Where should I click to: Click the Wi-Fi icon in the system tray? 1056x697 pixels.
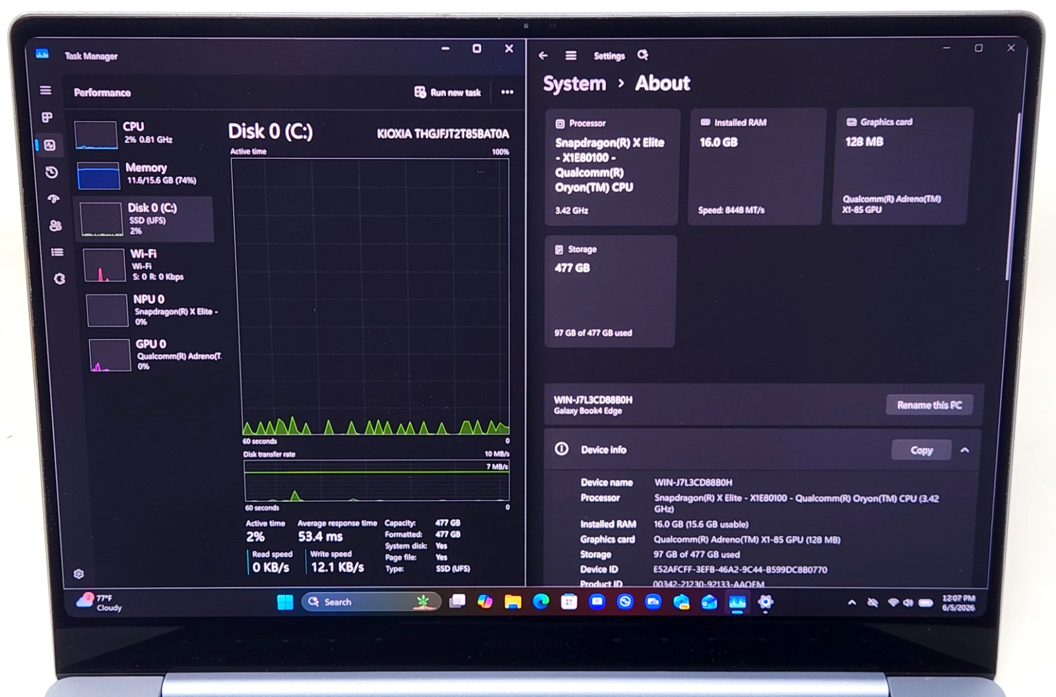893,603
